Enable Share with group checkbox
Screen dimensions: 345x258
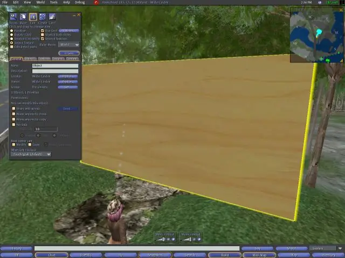(13, 109)
